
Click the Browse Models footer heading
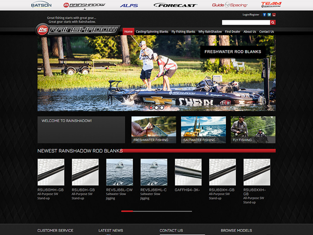pyautogui.click(x=236, y=230)
